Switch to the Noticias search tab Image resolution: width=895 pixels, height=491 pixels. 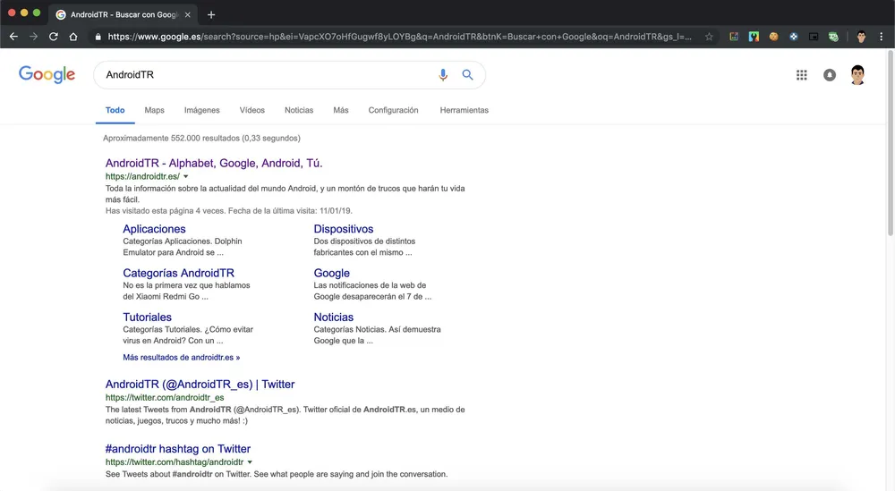click(299, 110)
